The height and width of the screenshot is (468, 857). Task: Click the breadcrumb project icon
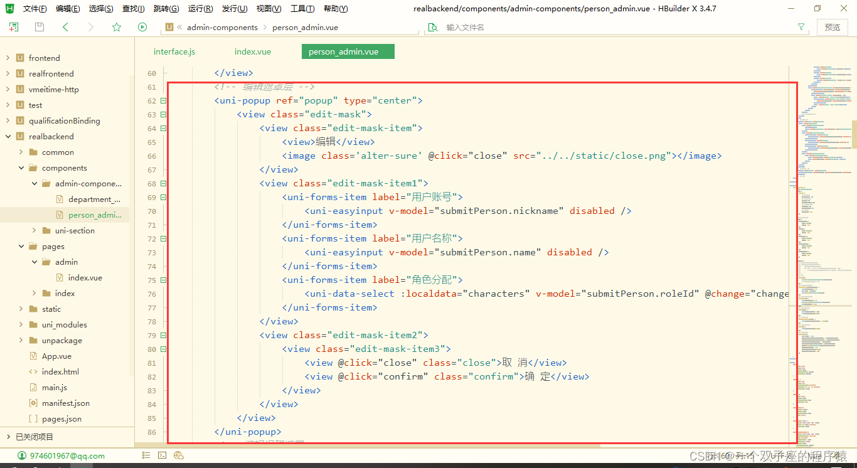coord(169,27)
